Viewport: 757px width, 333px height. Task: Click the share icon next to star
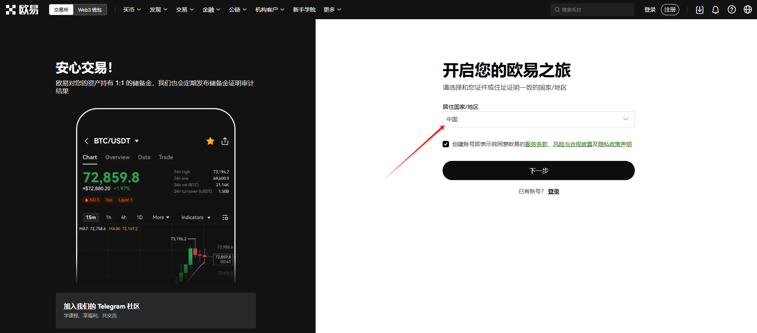[x=225, y=141]
